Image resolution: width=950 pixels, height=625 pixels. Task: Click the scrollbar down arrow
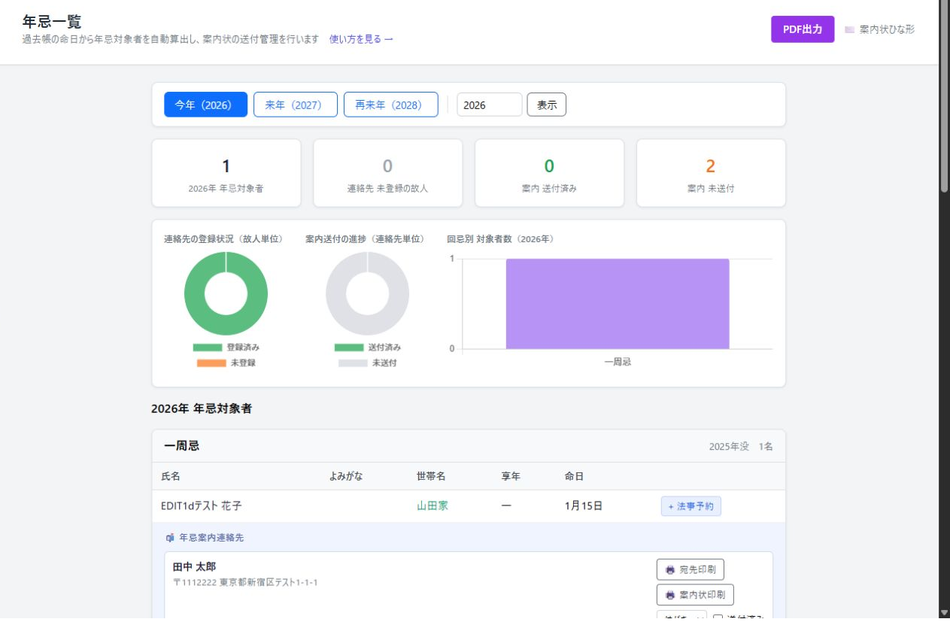click(944, 613)
